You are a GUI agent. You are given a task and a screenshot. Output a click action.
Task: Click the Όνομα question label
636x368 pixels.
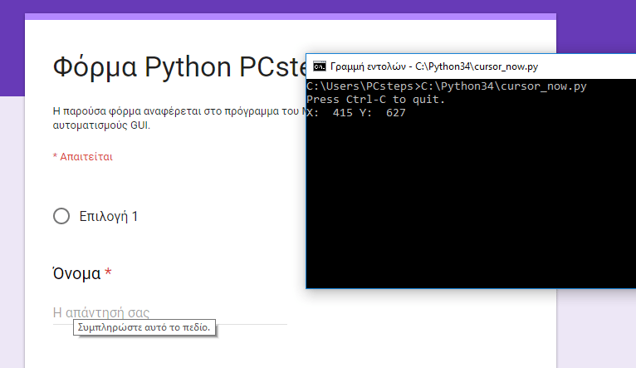76,273
